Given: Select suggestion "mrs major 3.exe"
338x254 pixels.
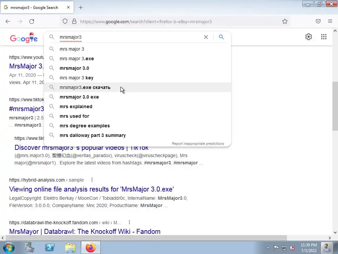Looking at the screenshot, I should tap(137, 59).
